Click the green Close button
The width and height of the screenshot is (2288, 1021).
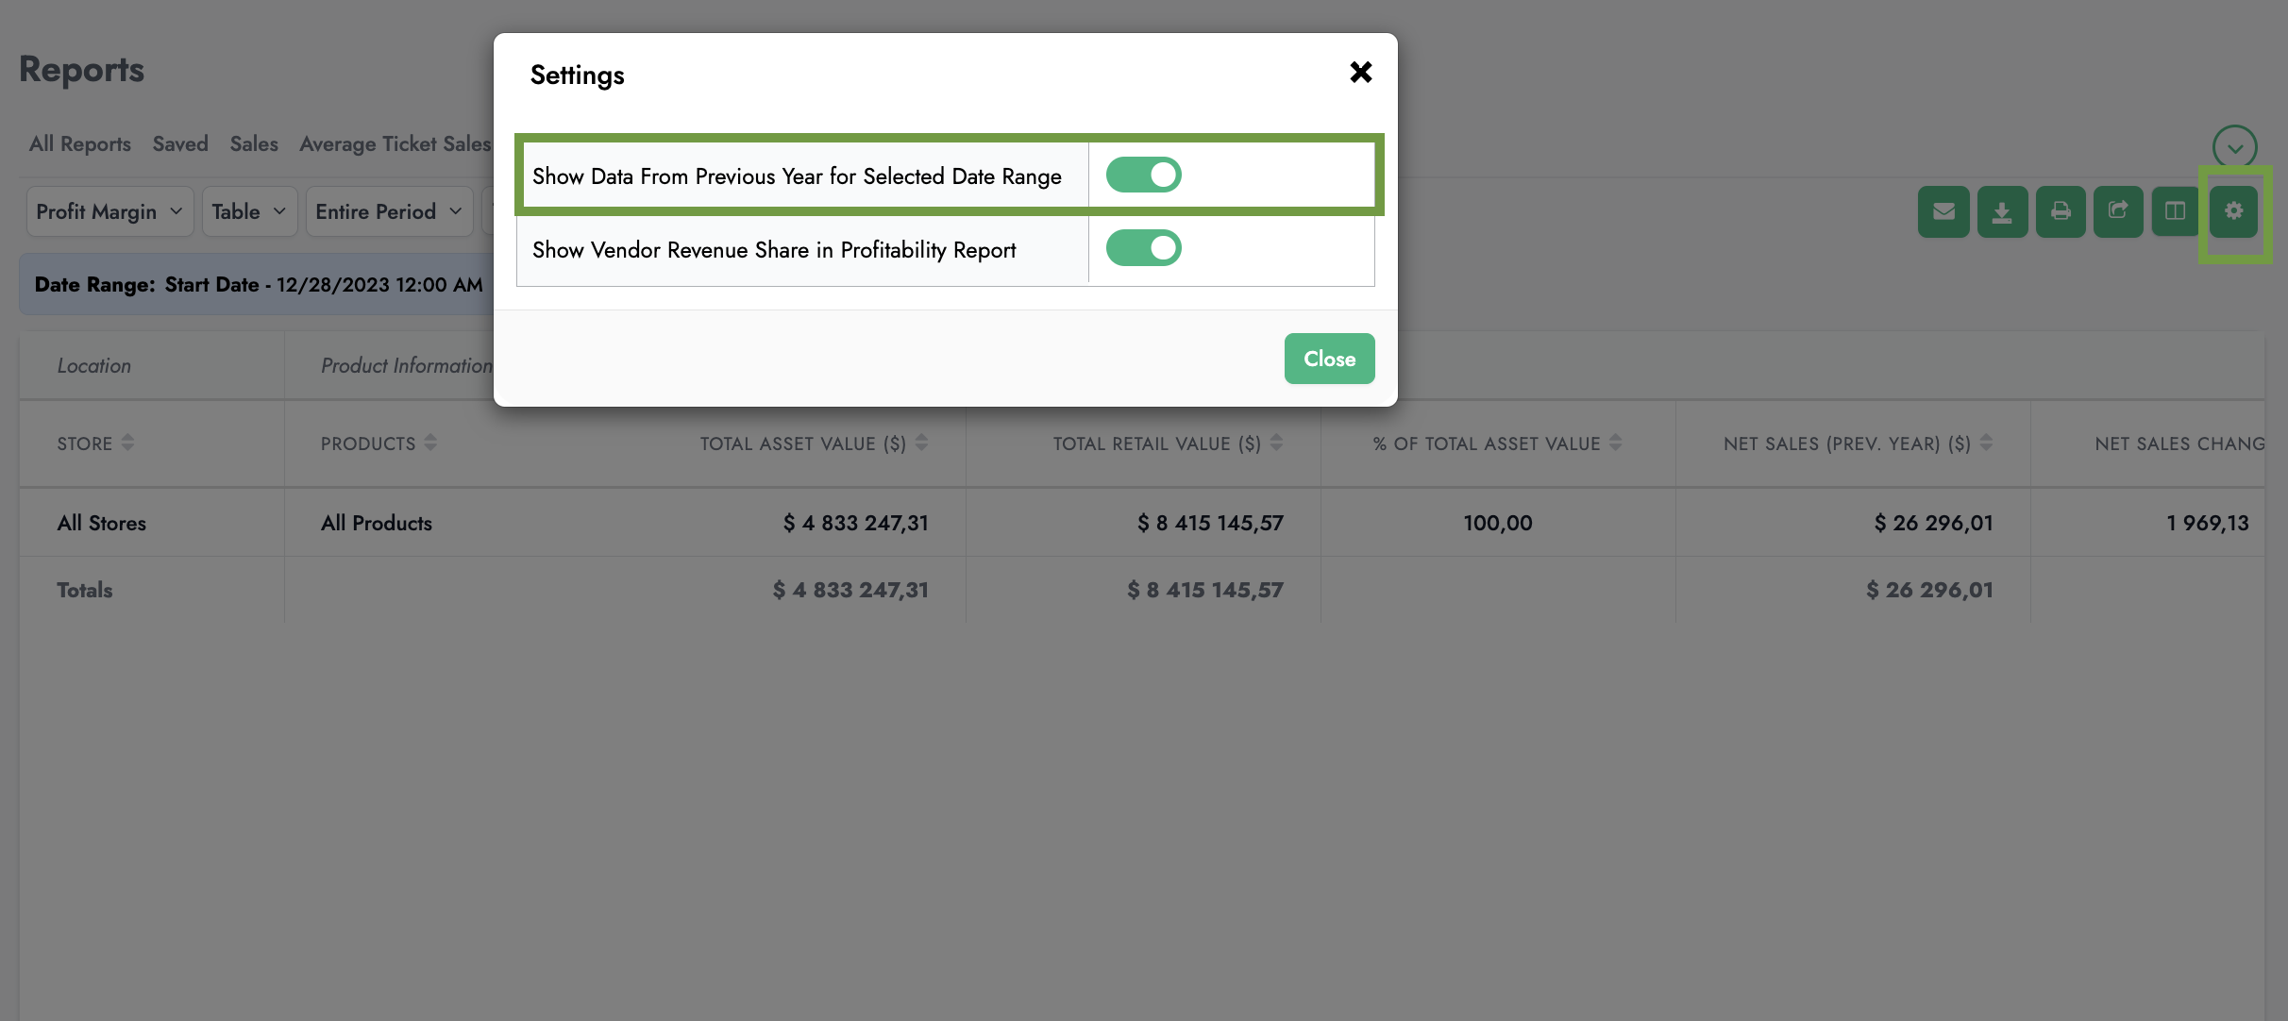coord(1329,359)
